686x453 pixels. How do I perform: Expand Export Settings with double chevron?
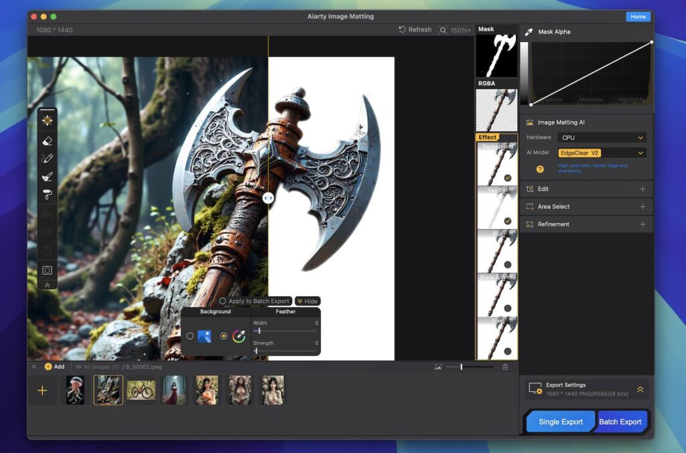pyautogui.click(x=640, y=389)
